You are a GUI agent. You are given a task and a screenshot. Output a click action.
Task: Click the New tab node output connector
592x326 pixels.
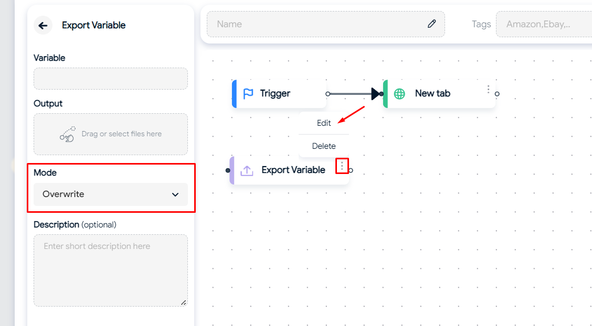(x=497, y=94)
